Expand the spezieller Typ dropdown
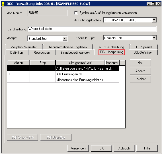This screenshot has height=154, width=162. 154,38
